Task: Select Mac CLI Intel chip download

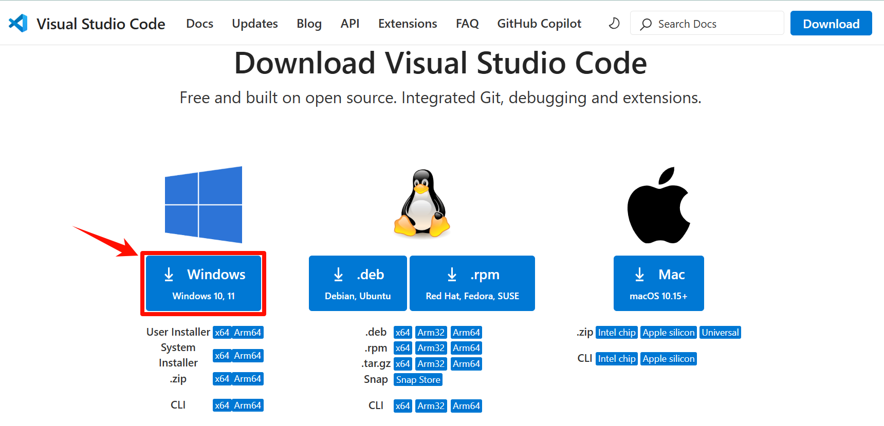Action: pos(617,359)
